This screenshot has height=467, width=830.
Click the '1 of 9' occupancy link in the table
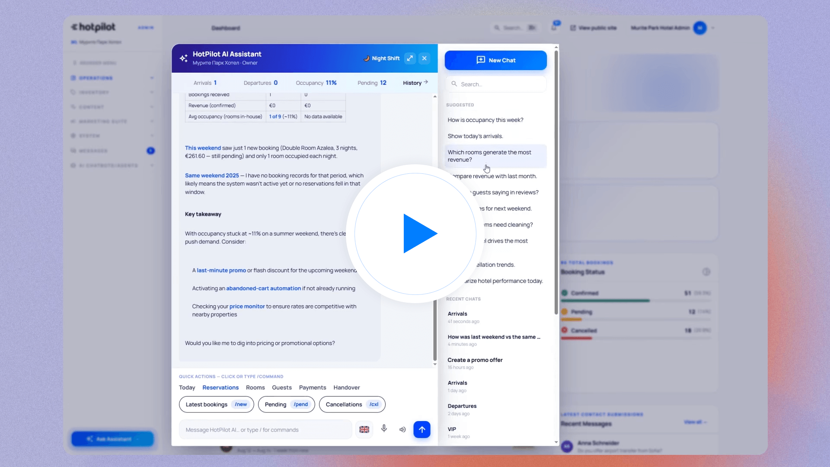[x=275, y=116]
